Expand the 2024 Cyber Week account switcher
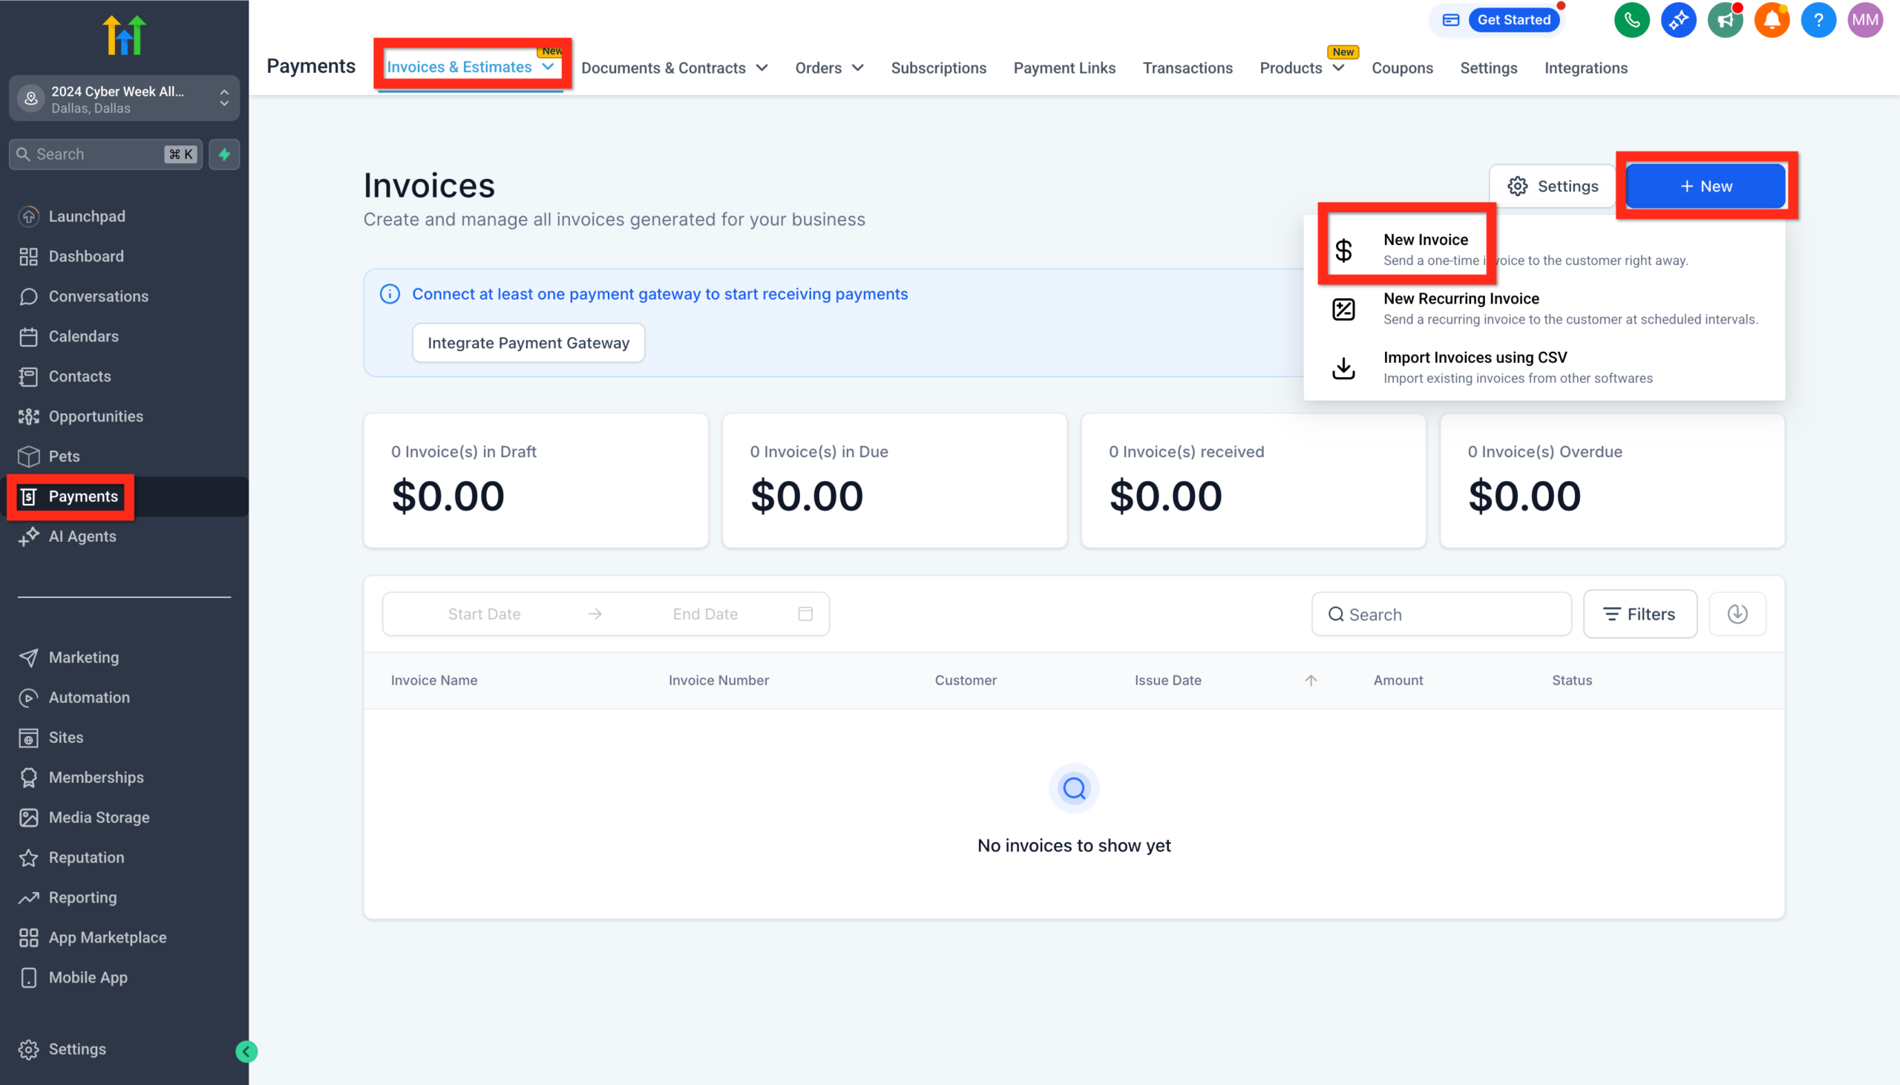 coord(224,98)
